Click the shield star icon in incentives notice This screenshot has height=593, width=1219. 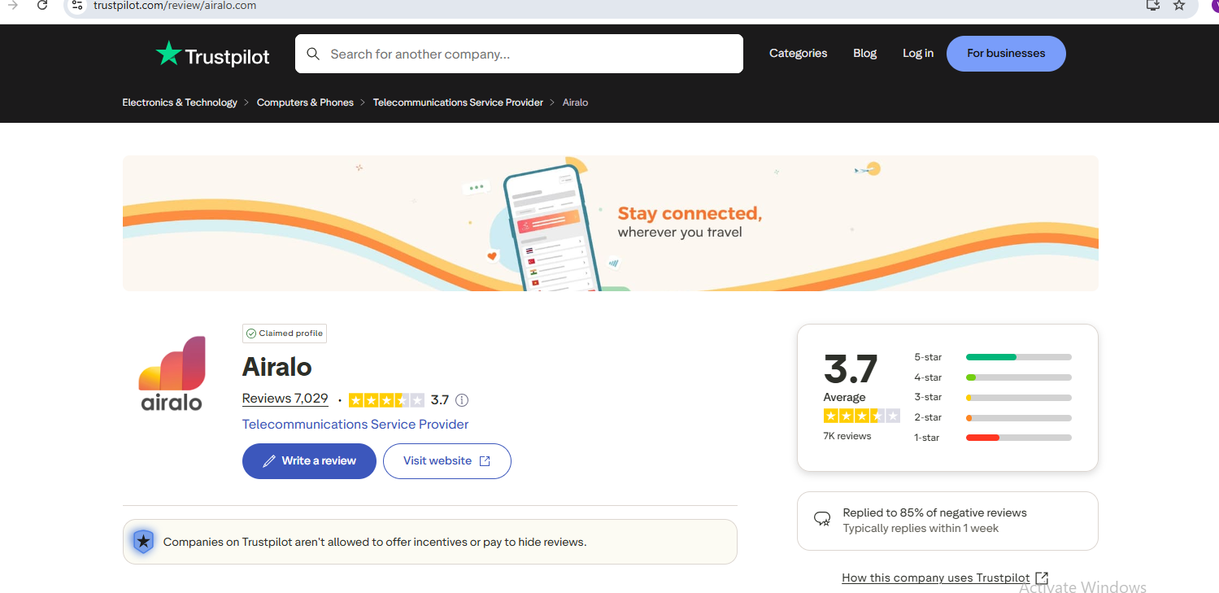(x=143, y=542)
